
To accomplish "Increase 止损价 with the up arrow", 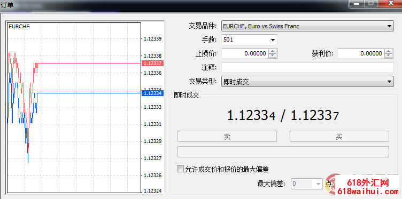I will pyautogui.click(x=272, y=51).
